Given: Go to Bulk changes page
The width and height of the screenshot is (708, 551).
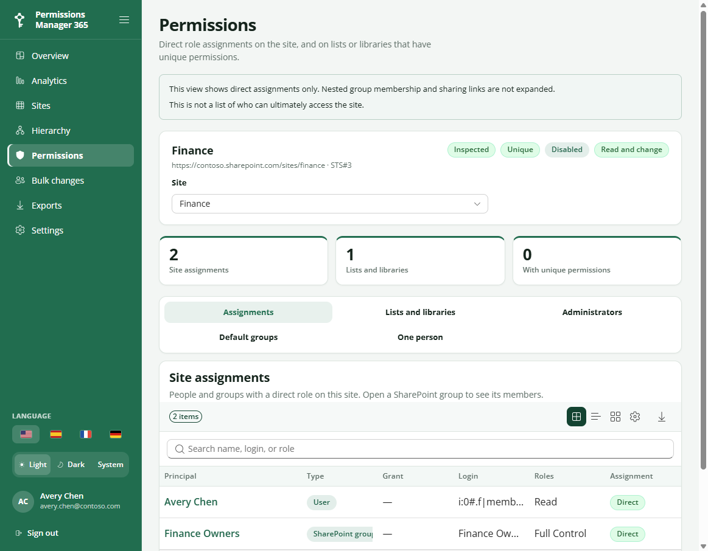Looking at the screenshot, I should tap(71, 181).
